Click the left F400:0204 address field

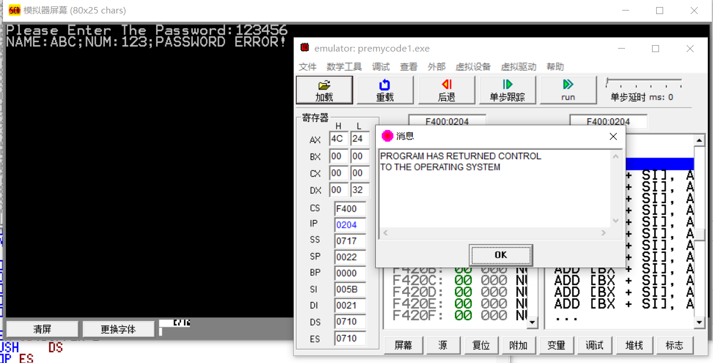[447, 122]
